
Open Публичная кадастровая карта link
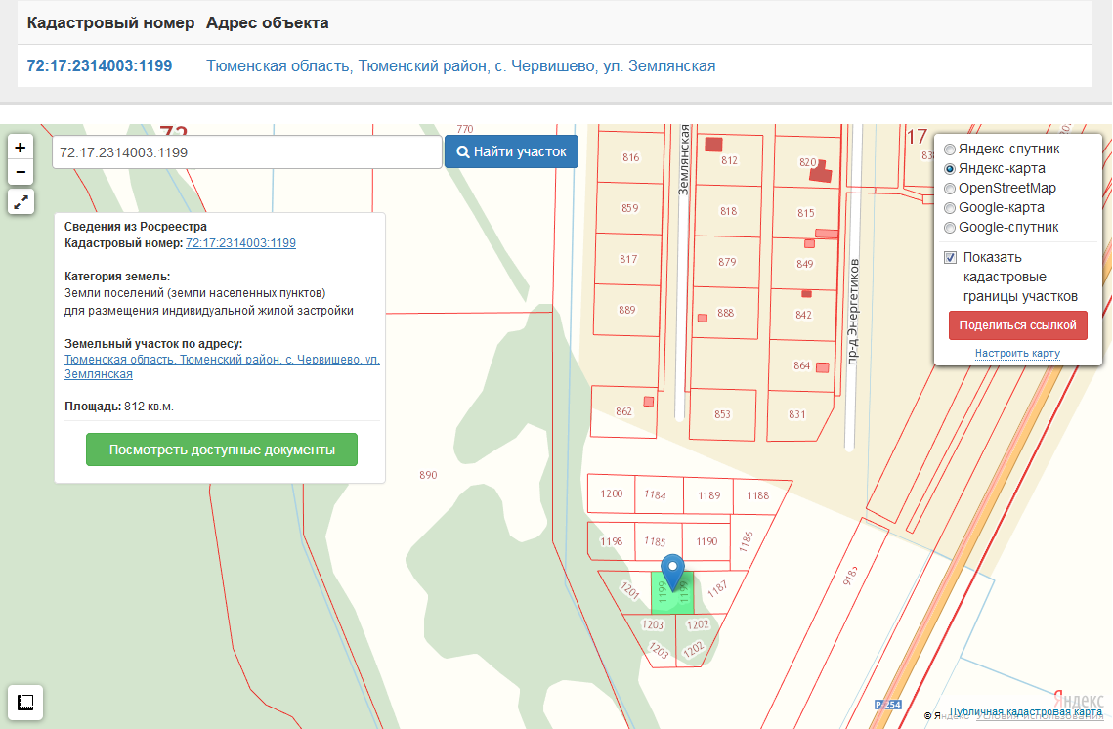(x=1025, y=712)
